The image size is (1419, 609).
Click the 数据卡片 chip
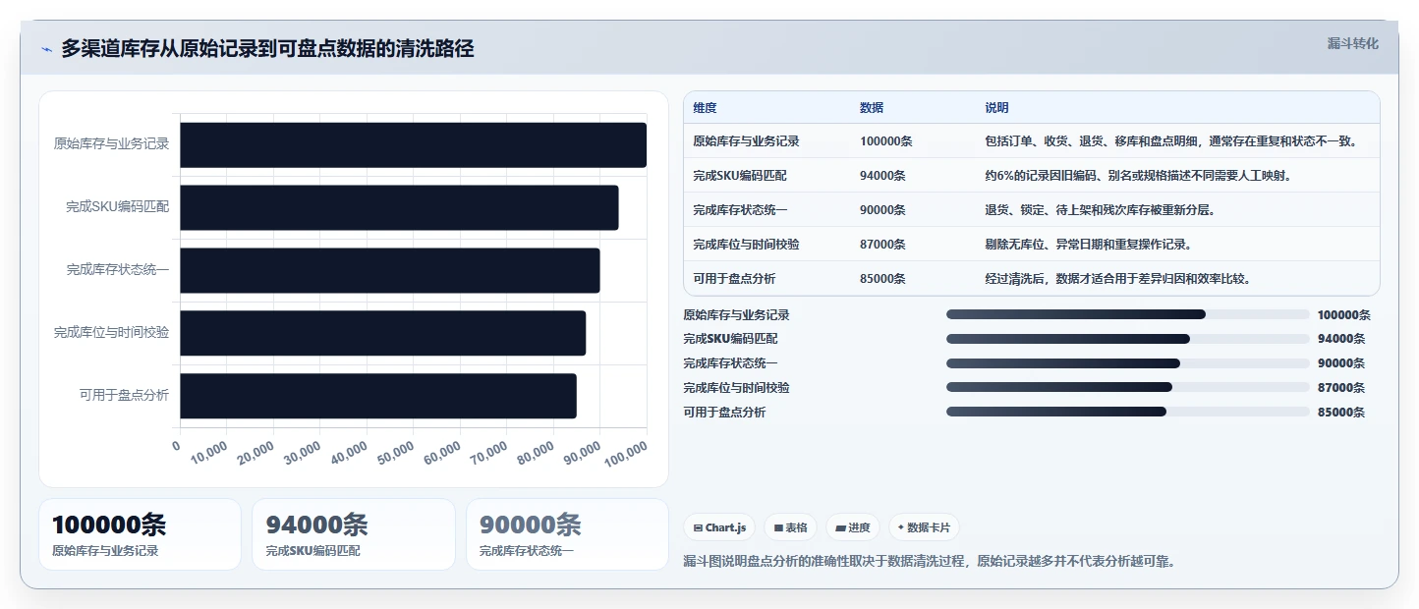click(924, 527)
